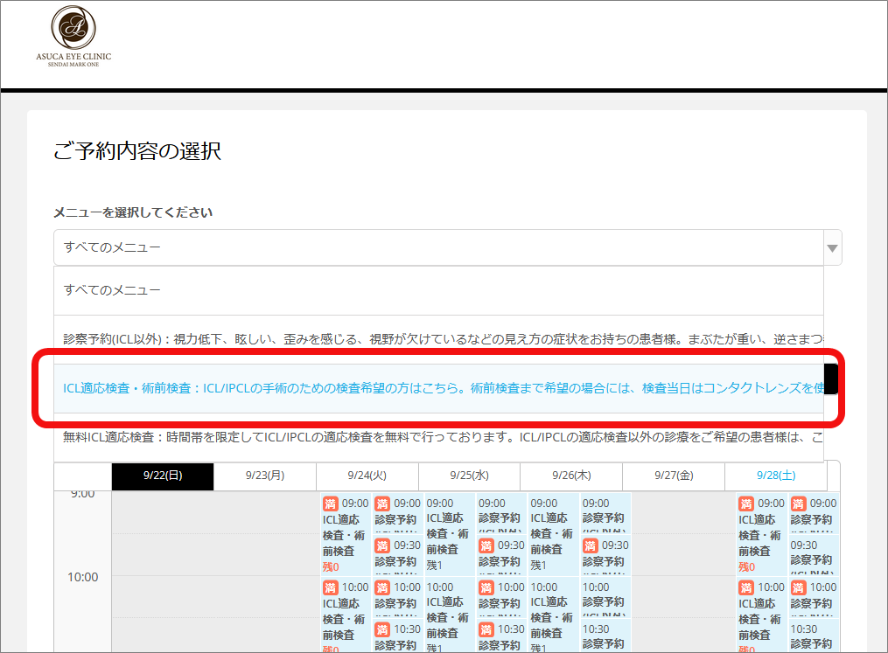Click the dropdown arrow of the menu selector
Image resolution: width=888 pixels, height=653 pixels.
[x=832, y=248]
